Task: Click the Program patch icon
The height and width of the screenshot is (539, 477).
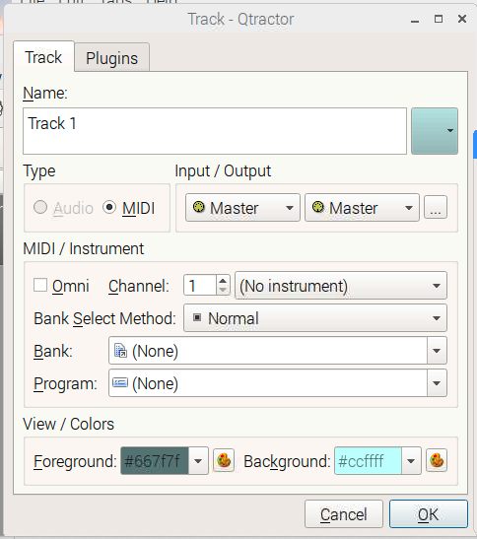Action: click(x=120, y=382)
